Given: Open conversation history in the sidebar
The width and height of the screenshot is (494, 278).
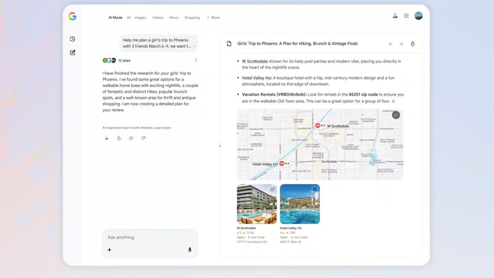Looking at the screenshot, I should (x=72, y=39).
